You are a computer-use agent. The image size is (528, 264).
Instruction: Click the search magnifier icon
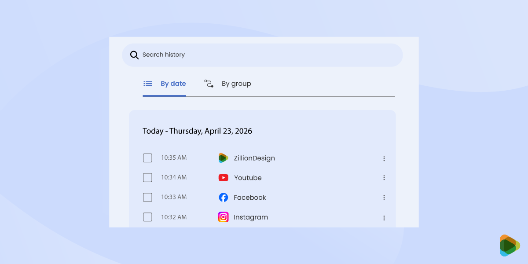coord(134,55)
